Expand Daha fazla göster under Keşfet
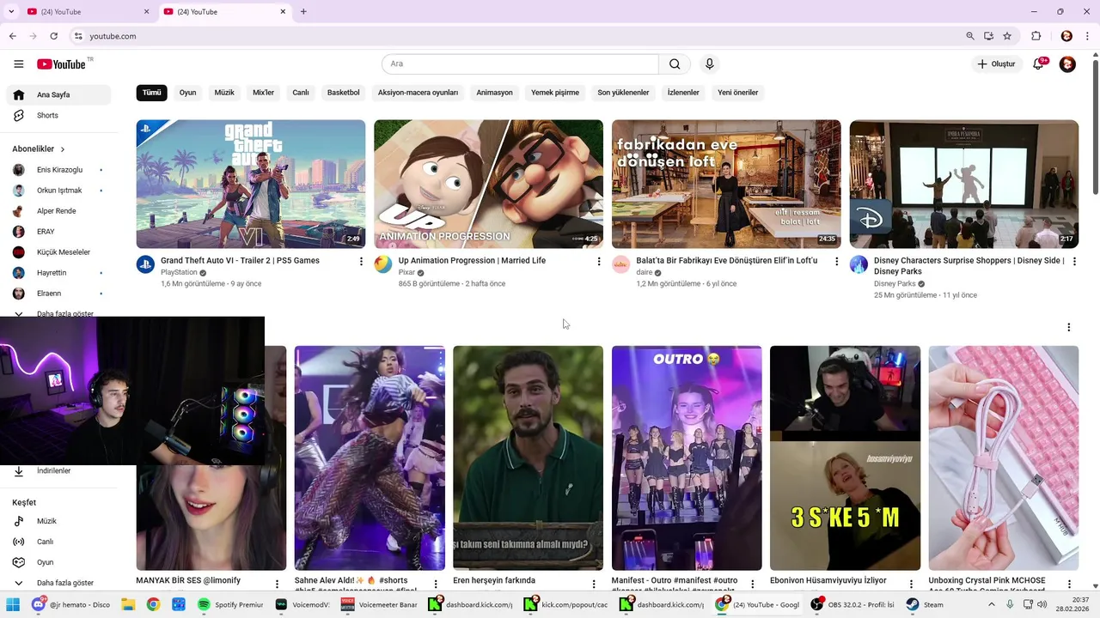Screen dimensions: 1100x618 tap(58, 583)
